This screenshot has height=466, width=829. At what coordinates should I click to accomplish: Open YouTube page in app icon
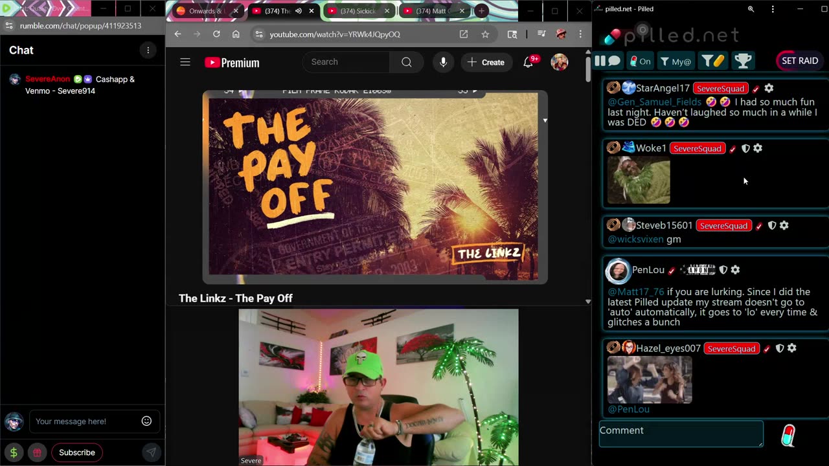pos(464,34)
